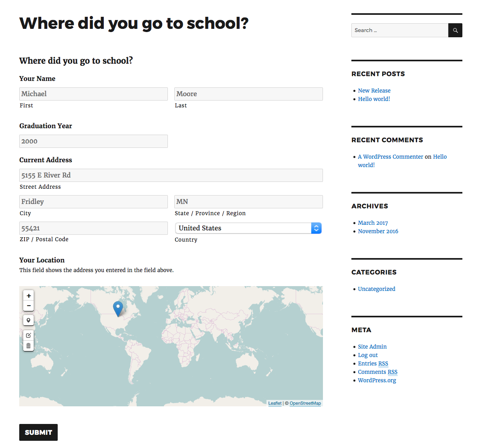Zoom out on the map
This screenshot has height=448, width=480.
click(x=28, y=306)
